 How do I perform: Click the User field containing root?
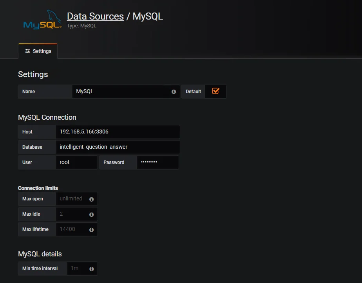(x=76, y=162)
